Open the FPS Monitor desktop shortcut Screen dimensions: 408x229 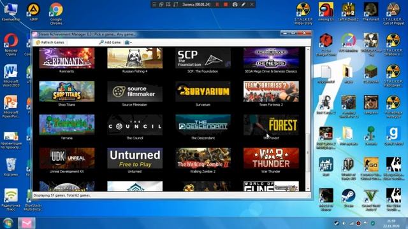coord(349,43)
